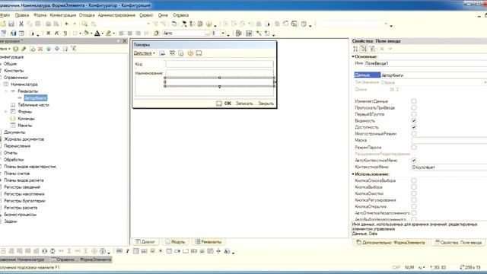Click the Записать button in the Товары form
This screenshot has height=274, width=487.
pyautogui.click(x=244, y=104)
